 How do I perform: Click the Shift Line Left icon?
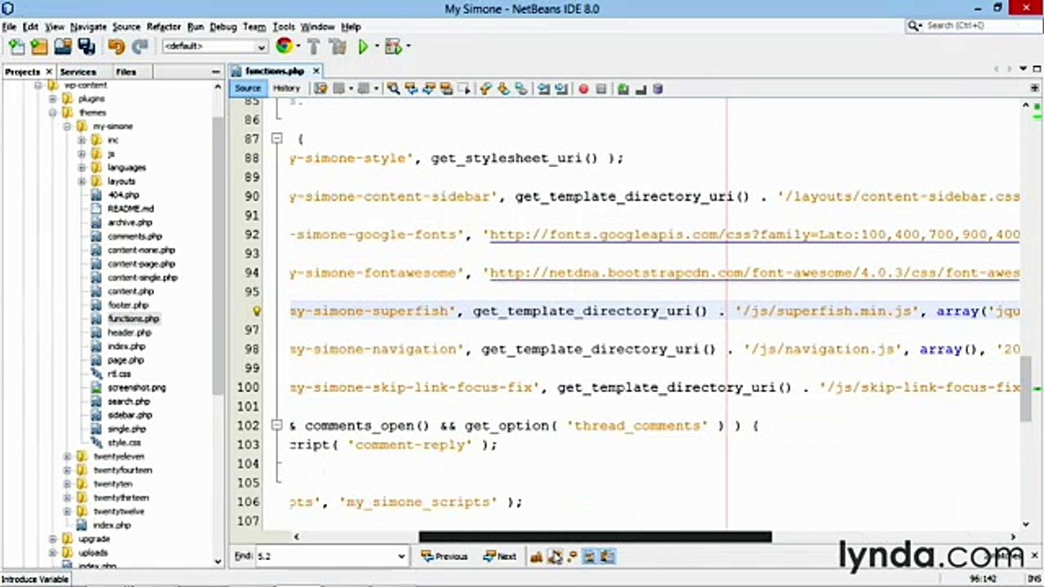point(544,89)
